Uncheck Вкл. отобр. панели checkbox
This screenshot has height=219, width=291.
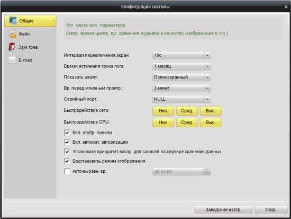click(x=67, y=133)
